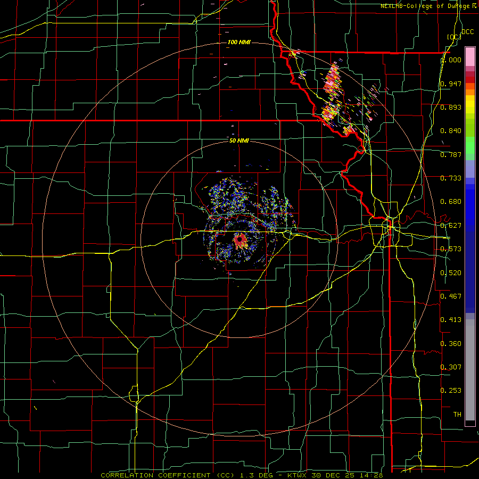Click the CORRELATION COEFFICIENT (CC) caption text
This screenshot has height=479, width=479.
(168, 475)
